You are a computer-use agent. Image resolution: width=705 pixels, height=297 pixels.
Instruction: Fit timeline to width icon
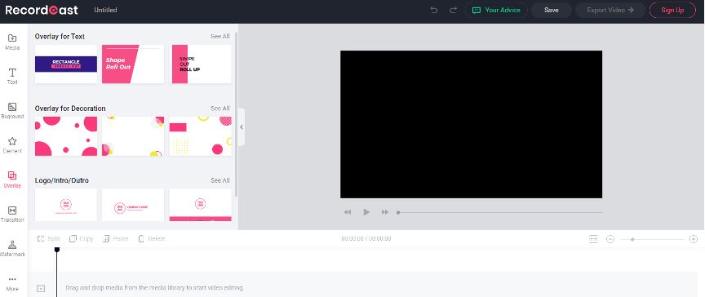[x=593, y=239]
